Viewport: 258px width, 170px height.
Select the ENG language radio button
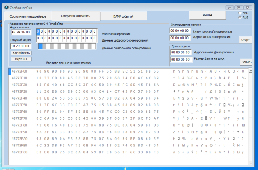click(240, 13)
